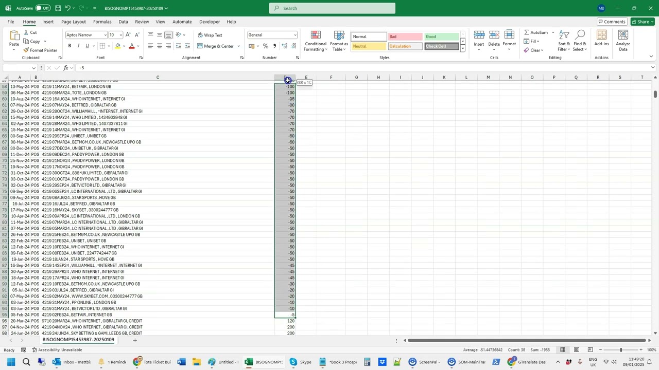Open the Comments pane
The image size is (659, 370).
pos(612,22)
